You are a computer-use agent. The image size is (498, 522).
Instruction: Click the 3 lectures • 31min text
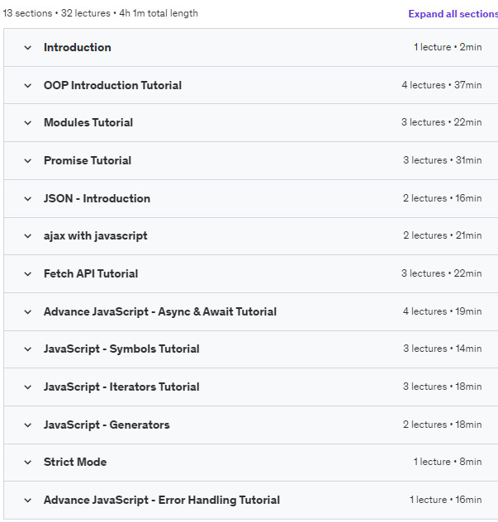click(443, 160)
